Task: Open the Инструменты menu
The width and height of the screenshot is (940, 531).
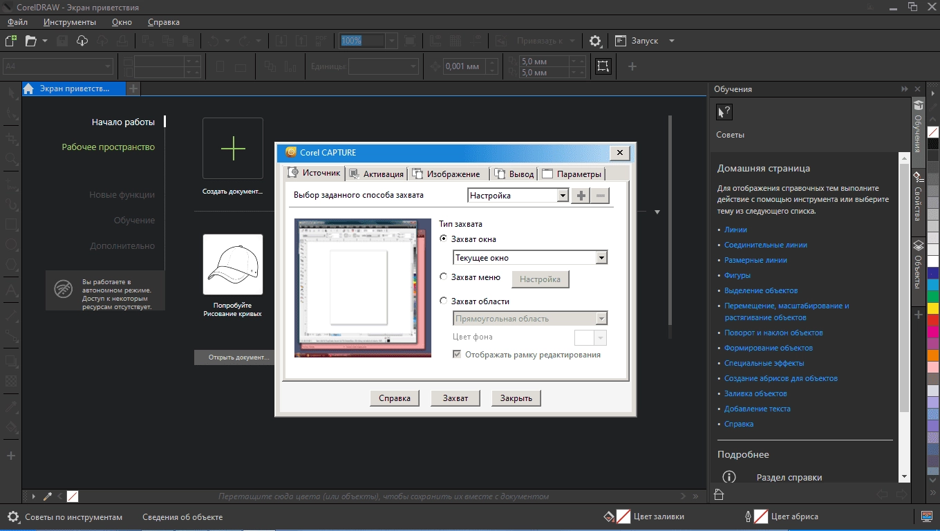Action: point(69,22)
